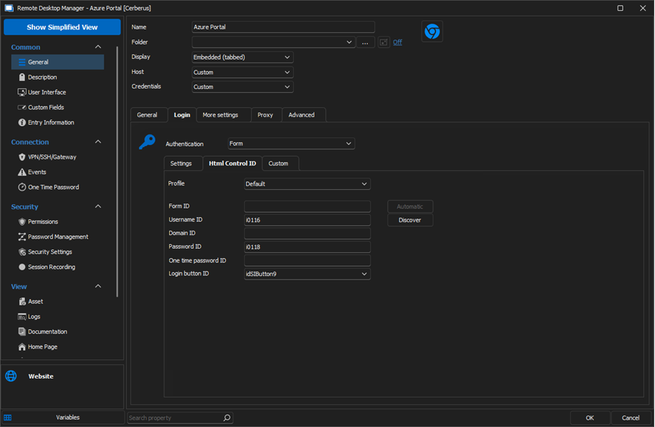The width and height of the screenshot is (655, 427).
Task: Click into the One time password ID field
Action: [307, 261]
